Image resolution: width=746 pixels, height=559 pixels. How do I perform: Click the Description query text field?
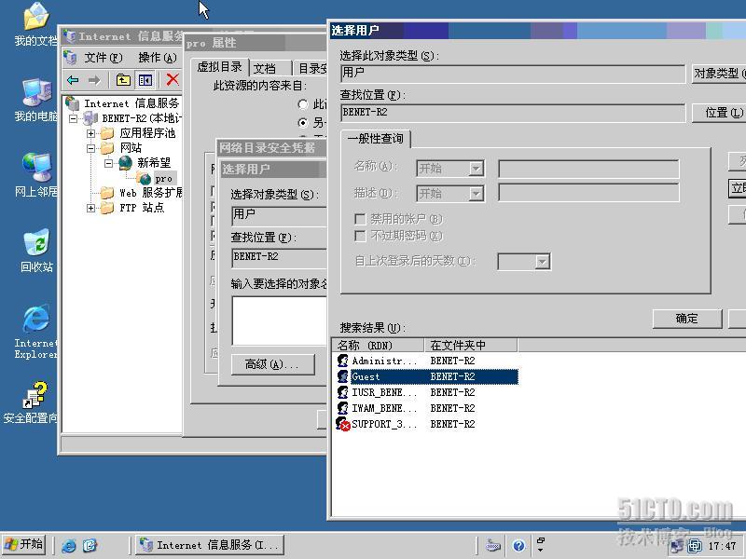[588, 194]
